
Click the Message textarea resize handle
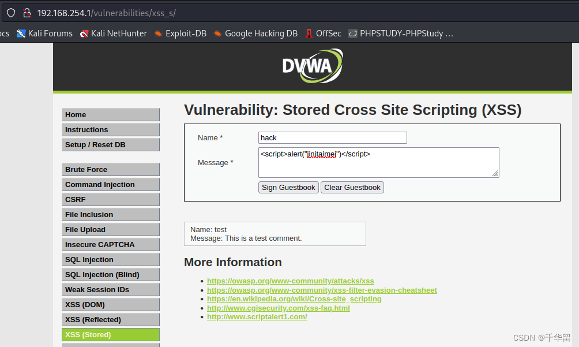click(x=495, y=174)
